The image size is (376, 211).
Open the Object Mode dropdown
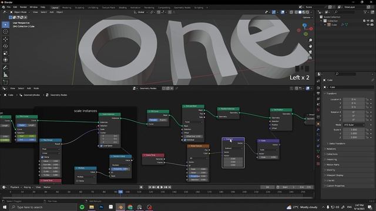(20, 12)
